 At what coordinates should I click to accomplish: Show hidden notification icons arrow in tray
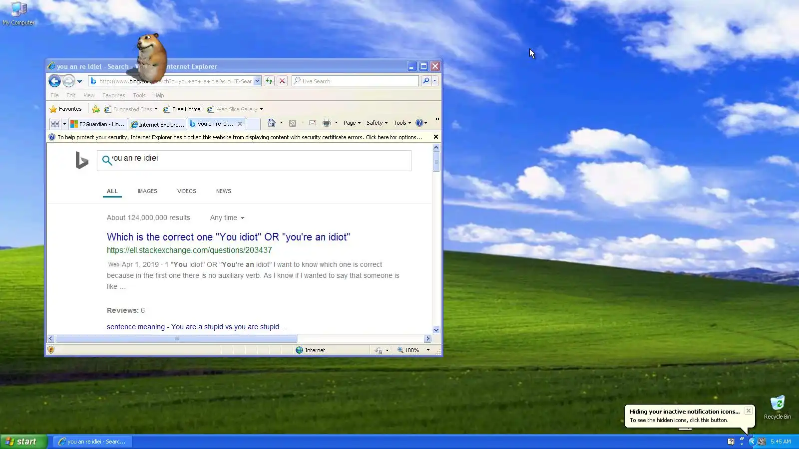click(x=752, y=442)
